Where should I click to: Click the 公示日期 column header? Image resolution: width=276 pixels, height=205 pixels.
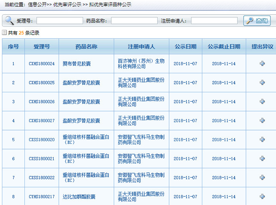click(x=186, y=47)
